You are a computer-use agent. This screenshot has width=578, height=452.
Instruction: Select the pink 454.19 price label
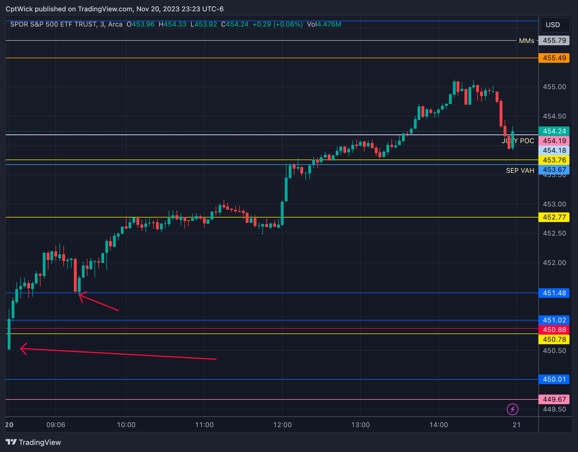coord(554,141)
